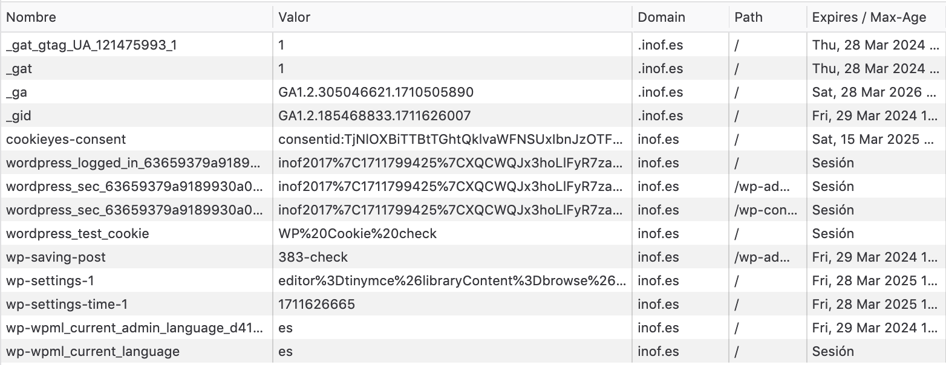
Task: Select the _gat_gtag_UA_121475993_1 cookie row
Action: (x=91, y=45)
